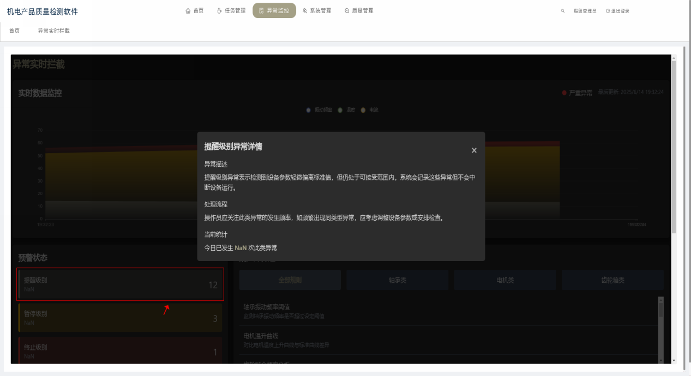Select the 轴承类 rule filter

398,280
